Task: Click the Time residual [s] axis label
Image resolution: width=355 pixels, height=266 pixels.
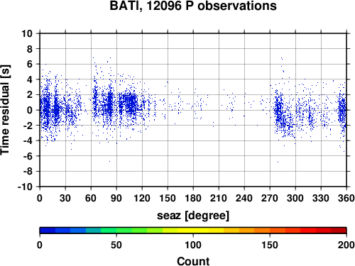Action: (5, 110)
